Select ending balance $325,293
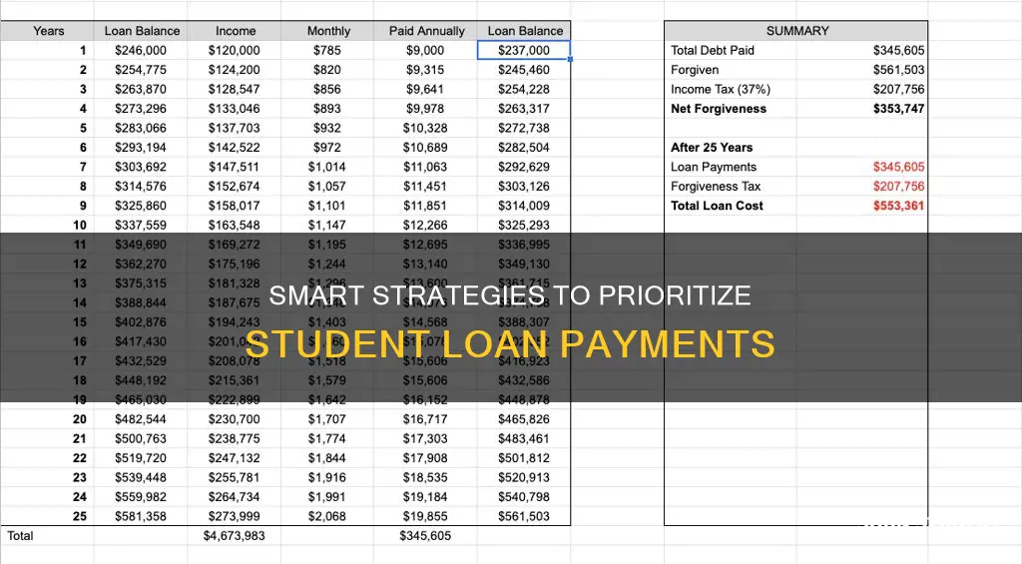Image resolution: width=1022 pixels, height=564 pixels. click(x=523, y=226)
